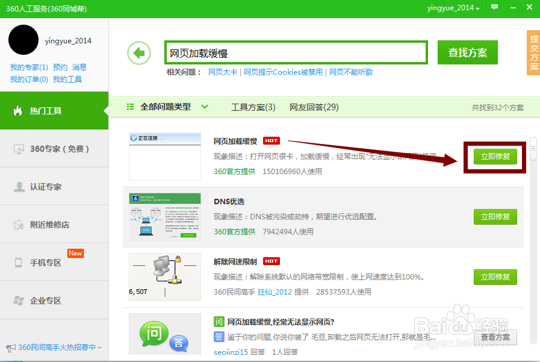This screenshot has width=540, height=362.
Task: Open user link 狂仙_2012
Action: click(275, 292)
